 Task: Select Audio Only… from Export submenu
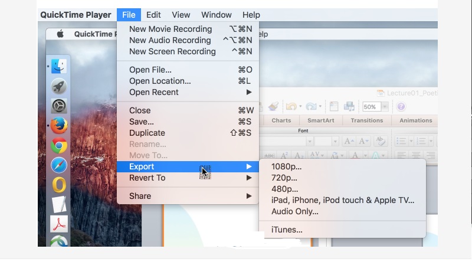pyautogui.click(x=294, y=211)
